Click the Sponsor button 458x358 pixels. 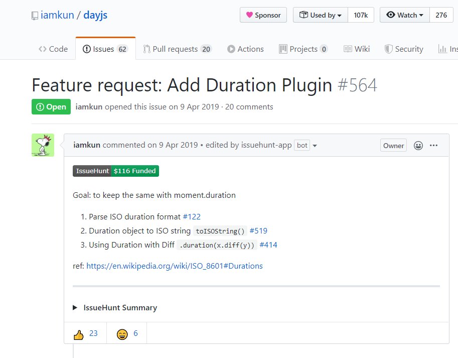[263, 15]
